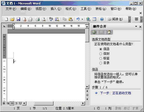Click the vertical scrollbar down arrow

[87, 87]
